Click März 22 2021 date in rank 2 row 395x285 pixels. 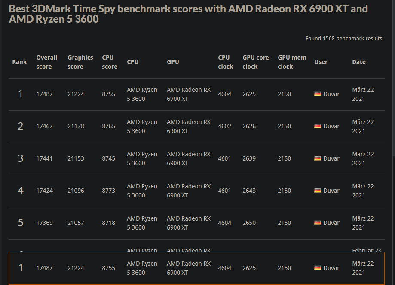pos(363,126)
